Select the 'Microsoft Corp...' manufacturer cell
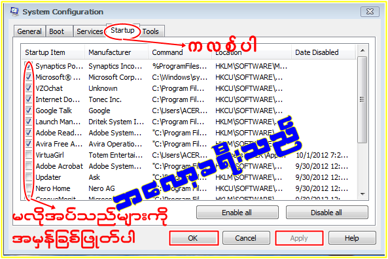The image size is (388, 259). tap(115, 77)
